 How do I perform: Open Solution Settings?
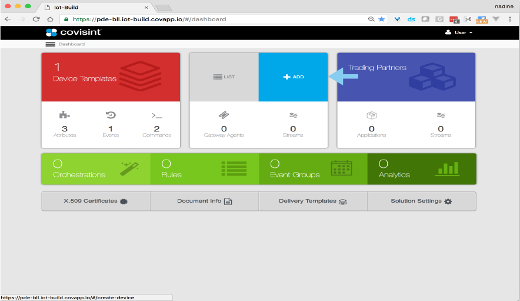click(421, 201)
